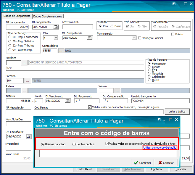Viewport: 195px width, 175px height.
Task: Click the Cod.Barras field
Action: [99, 112]
